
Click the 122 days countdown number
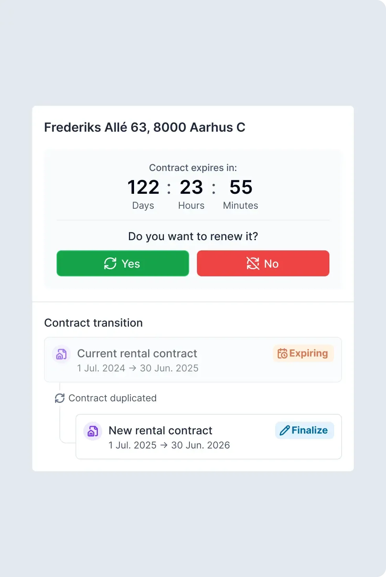tap(143, 187)
